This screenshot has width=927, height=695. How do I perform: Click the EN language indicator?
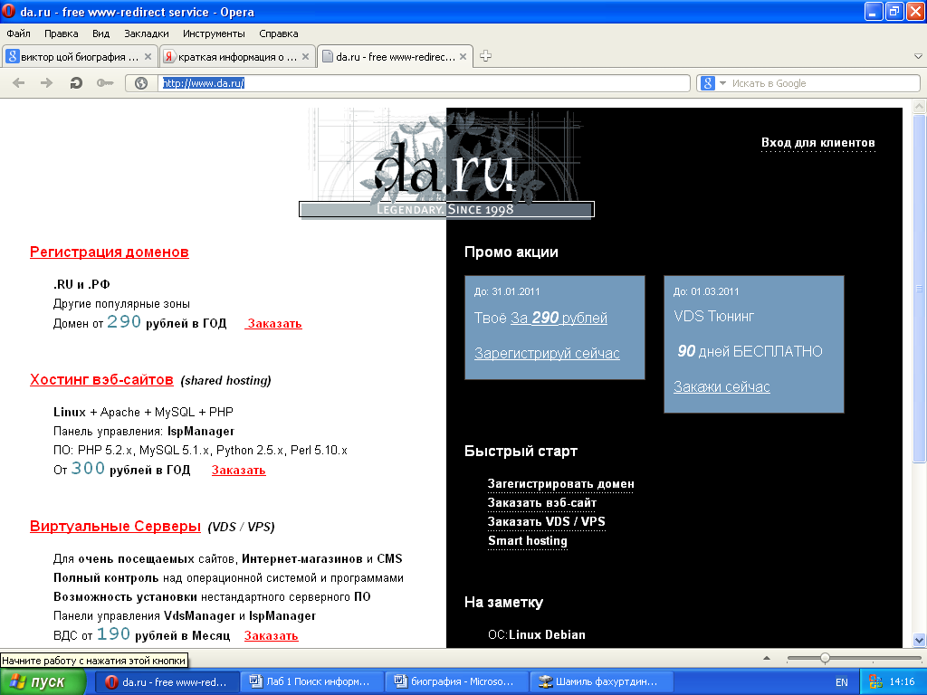842,682
